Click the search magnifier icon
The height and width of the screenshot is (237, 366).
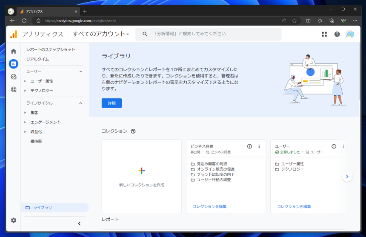pyautogui.click(x=145, y=34)
